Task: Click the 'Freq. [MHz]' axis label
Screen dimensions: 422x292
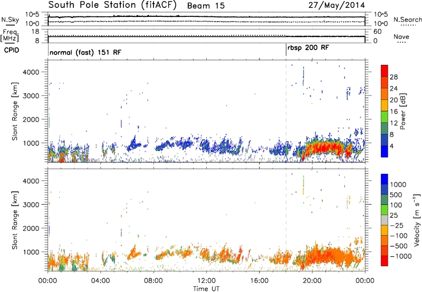Action: click(x=10, y=36)
